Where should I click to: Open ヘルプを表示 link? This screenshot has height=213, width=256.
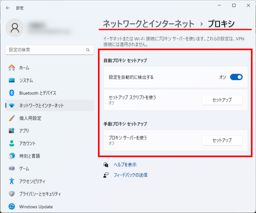point(125,165)
